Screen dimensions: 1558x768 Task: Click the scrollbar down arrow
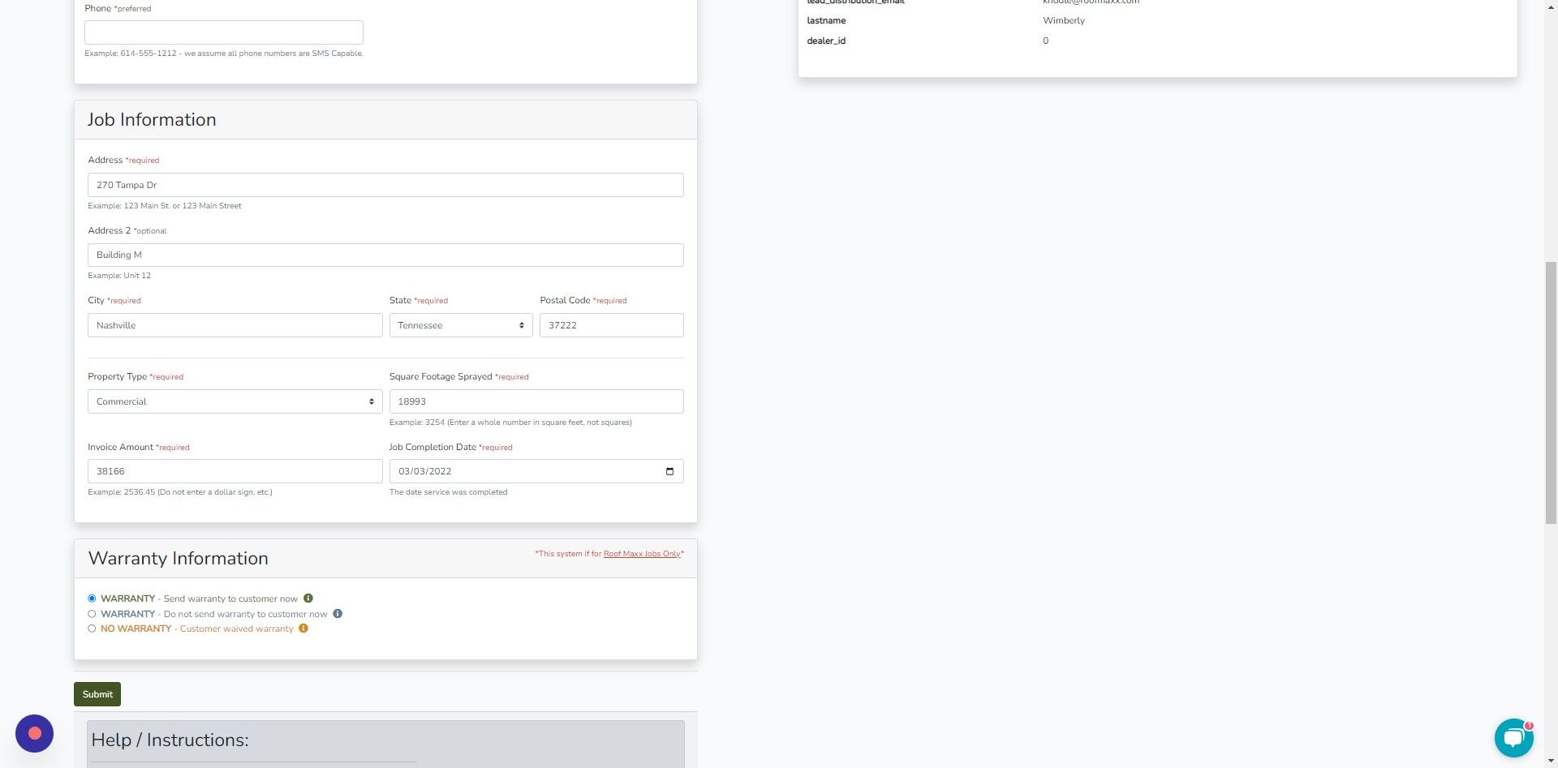(1551, 762)
